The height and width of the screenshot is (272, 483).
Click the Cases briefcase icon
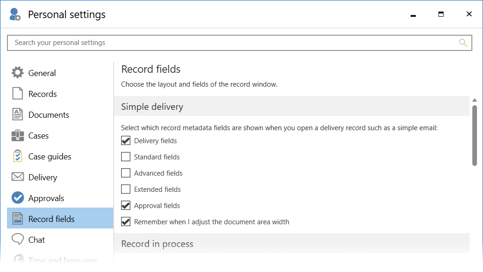[x=18, y=135]
